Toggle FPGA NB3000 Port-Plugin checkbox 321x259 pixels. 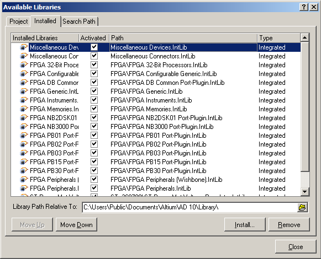click(94, 126)
